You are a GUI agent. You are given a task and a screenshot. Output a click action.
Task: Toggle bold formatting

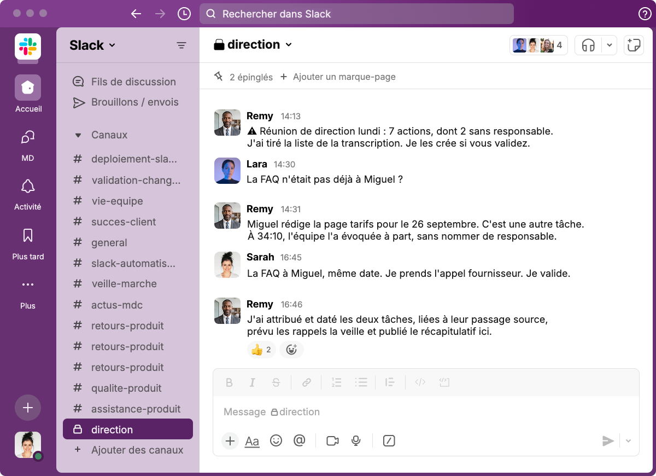[x=230, y=382]
